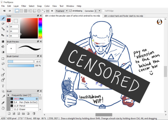Select the Move tool
The image size is (168, 120).
pos(3,35)
